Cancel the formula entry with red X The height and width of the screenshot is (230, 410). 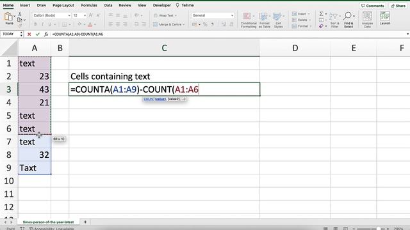point(29,34)
